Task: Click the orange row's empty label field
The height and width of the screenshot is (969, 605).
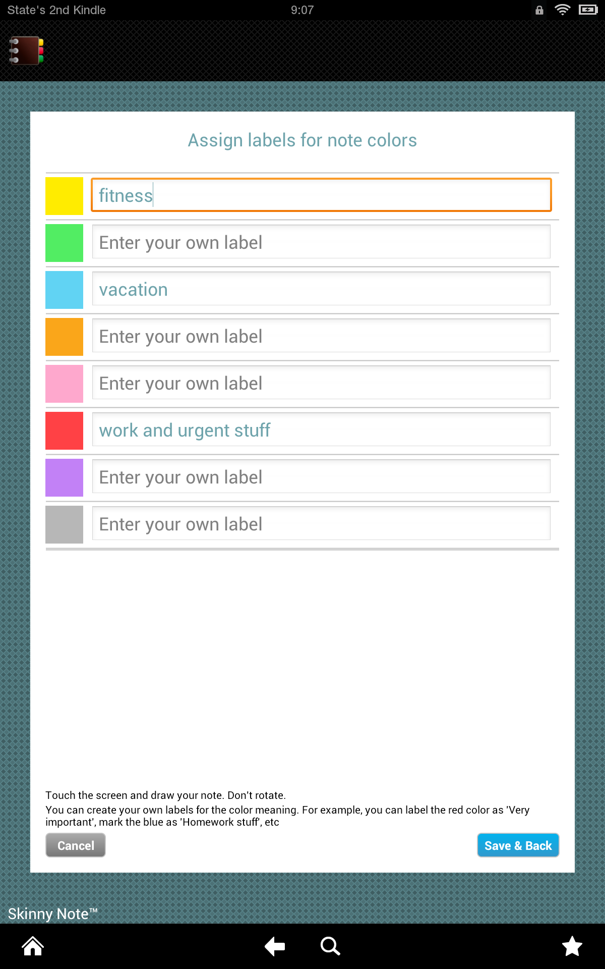Action: coord(321,336)
